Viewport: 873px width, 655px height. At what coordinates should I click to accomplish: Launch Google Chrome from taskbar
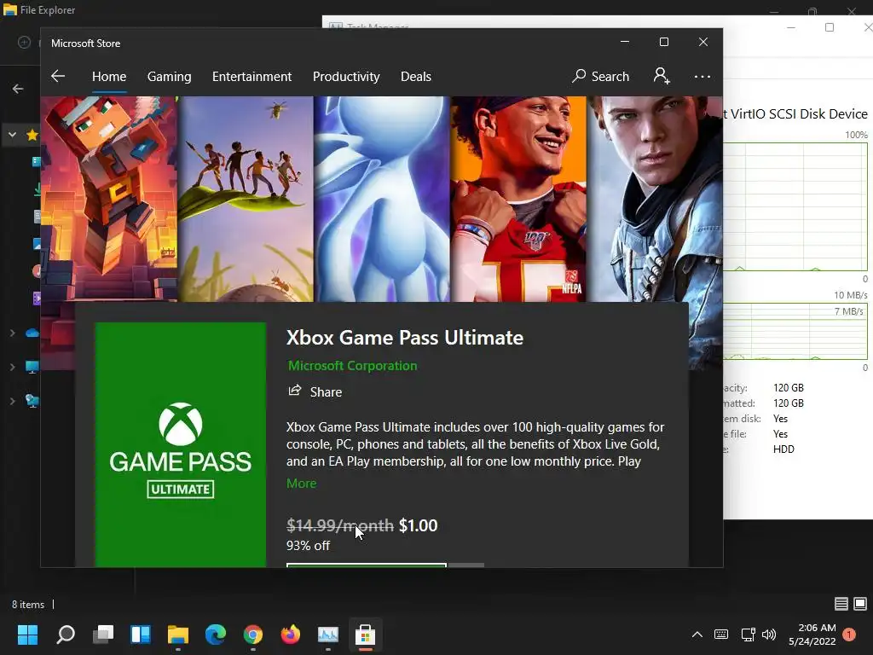(252, 635)
